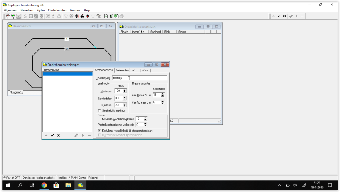
Task: Click the X cancel icon in the treintypes dialog
Action: coord(59,135)
